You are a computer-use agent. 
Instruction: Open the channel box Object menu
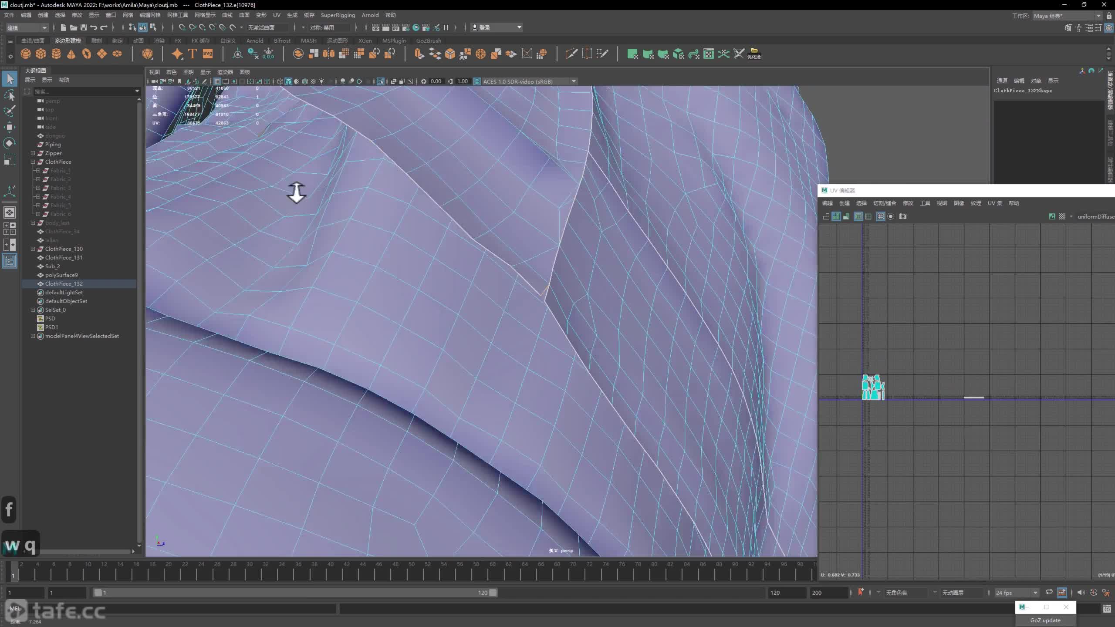[1036, 81]
